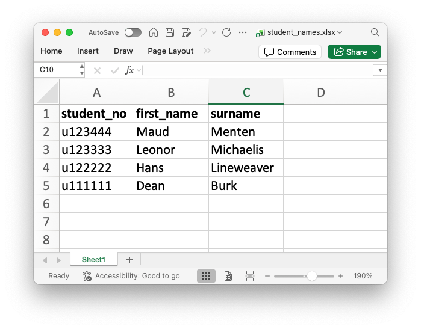Select Normal view grid icon
The image size is (421, 329).
point(206,276)
